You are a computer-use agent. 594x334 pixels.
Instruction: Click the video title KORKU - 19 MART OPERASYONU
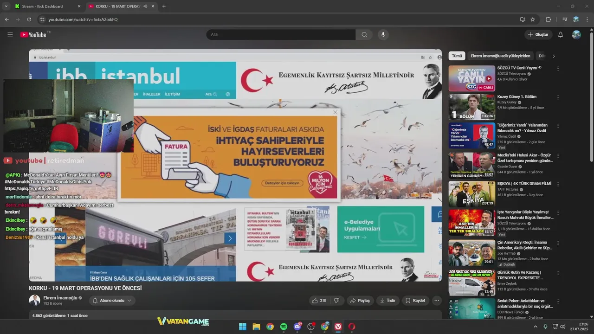click(85, 288)
